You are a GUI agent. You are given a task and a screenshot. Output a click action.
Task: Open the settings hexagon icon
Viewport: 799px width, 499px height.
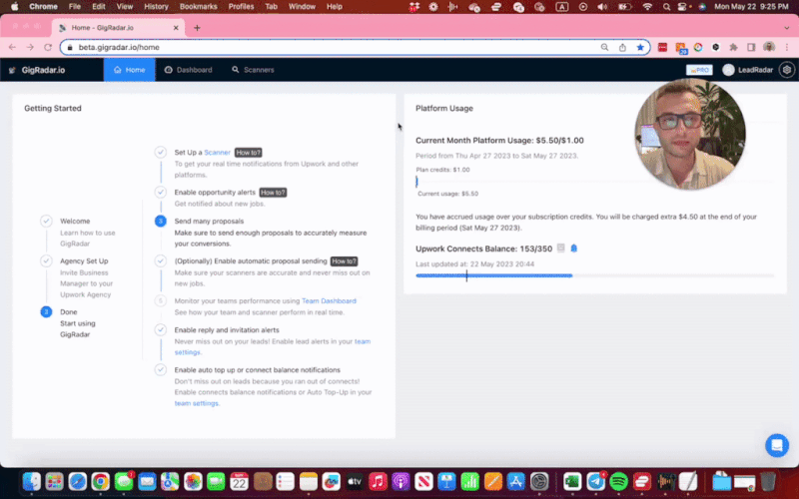pos(787,70)
